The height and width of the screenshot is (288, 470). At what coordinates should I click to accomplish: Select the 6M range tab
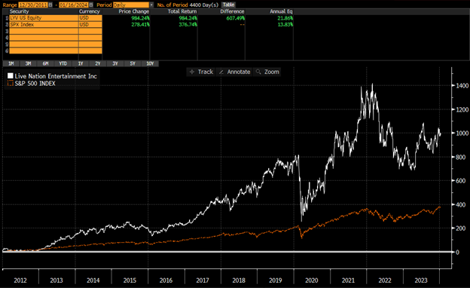coord(45,63)
